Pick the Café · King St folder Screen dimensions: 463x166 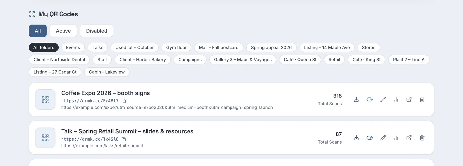(366, 59)
